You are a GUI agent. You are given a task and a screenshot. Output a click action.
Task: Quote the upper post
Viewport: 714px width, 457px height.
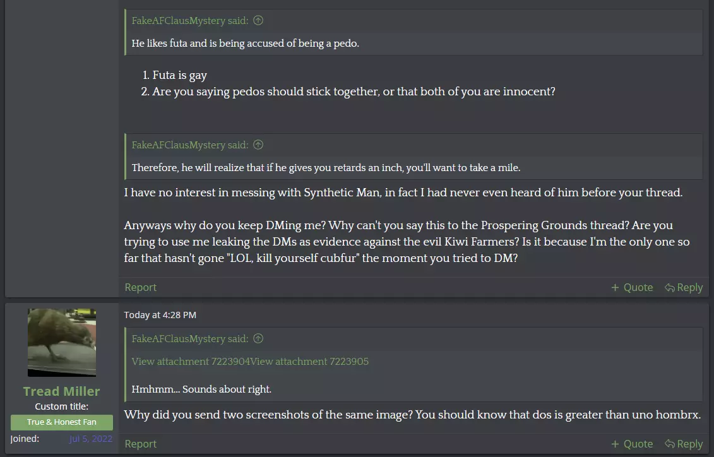632,288
